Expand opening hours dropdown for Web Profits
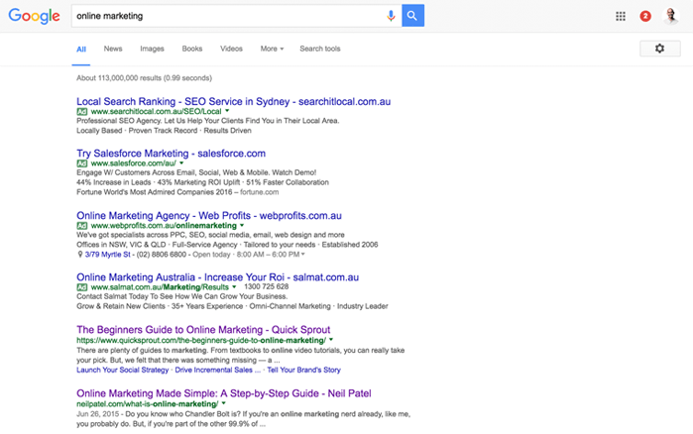 click(x=302, y=254)
